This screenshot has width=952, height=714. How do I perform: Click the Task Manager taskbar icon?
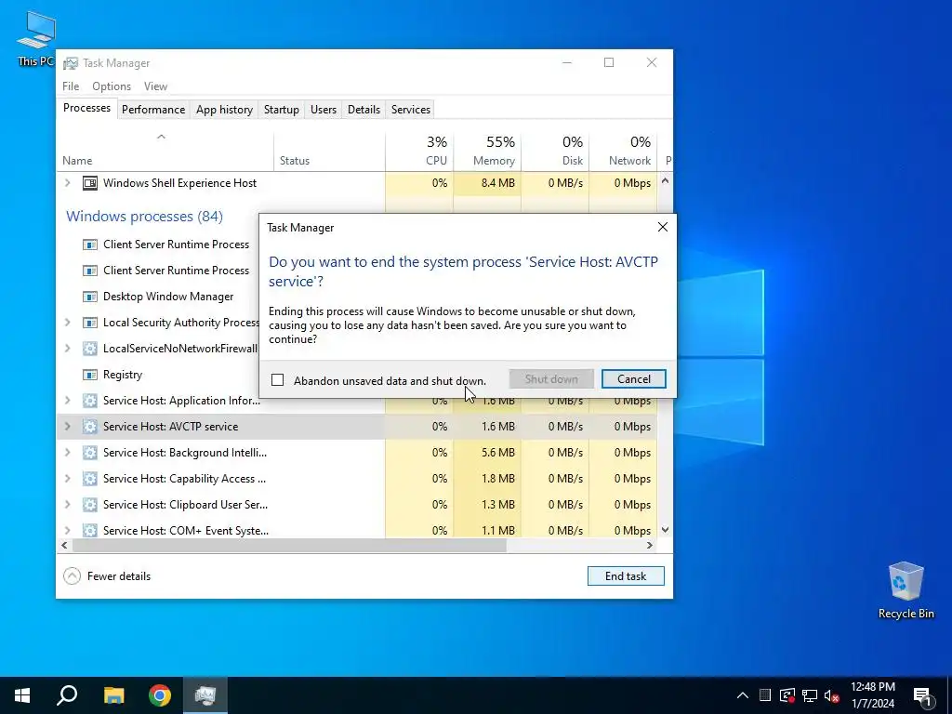205,695
